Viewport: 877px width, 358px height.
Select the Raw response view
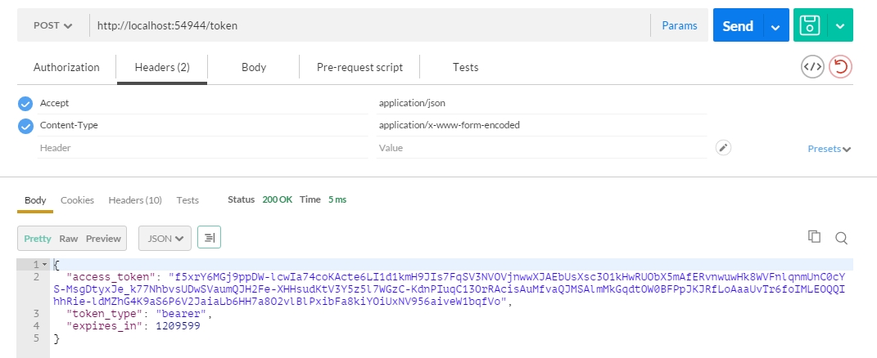[x=68, y=239]
